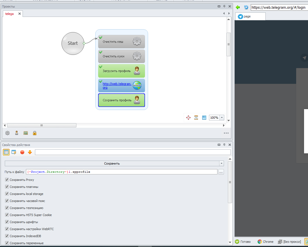This screenshot has width=308, height=247.
Task: Uncheck Сохранять шрифты
Action: point(7,222)
